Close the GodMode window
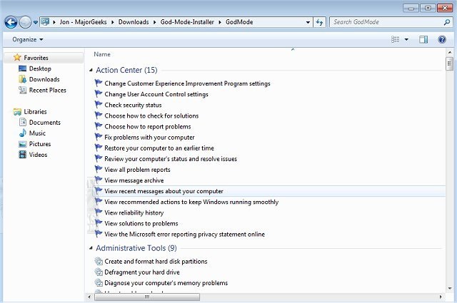 (445, 8)
